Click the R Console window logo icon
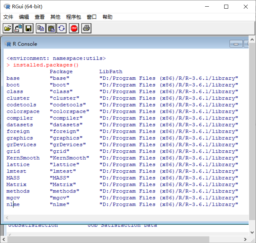This screenshot has height=243, width=256. (8, 44)
